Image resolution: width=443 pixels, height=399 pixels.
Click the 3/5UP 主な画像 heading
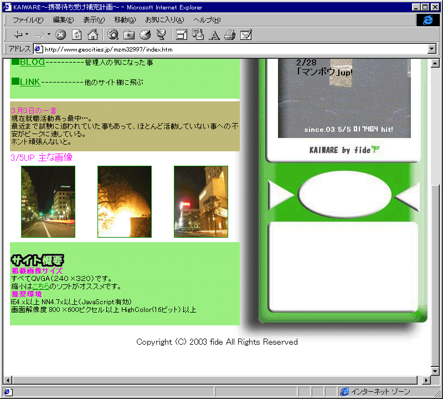click(x=42, y=157)
